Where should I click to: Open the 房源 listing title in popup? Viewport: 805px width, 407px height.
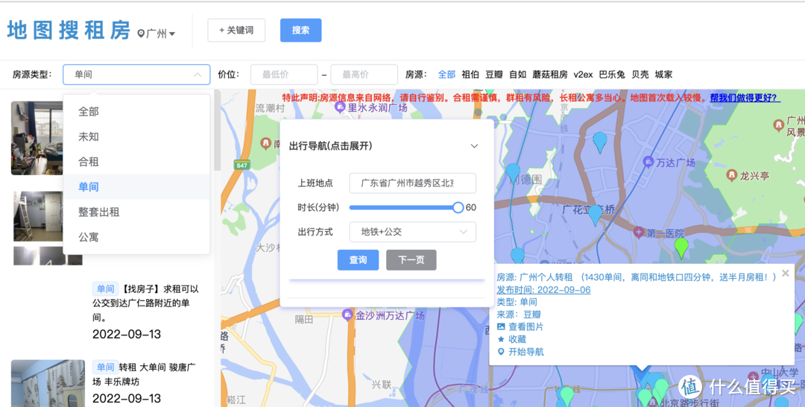tap(637, 277)
